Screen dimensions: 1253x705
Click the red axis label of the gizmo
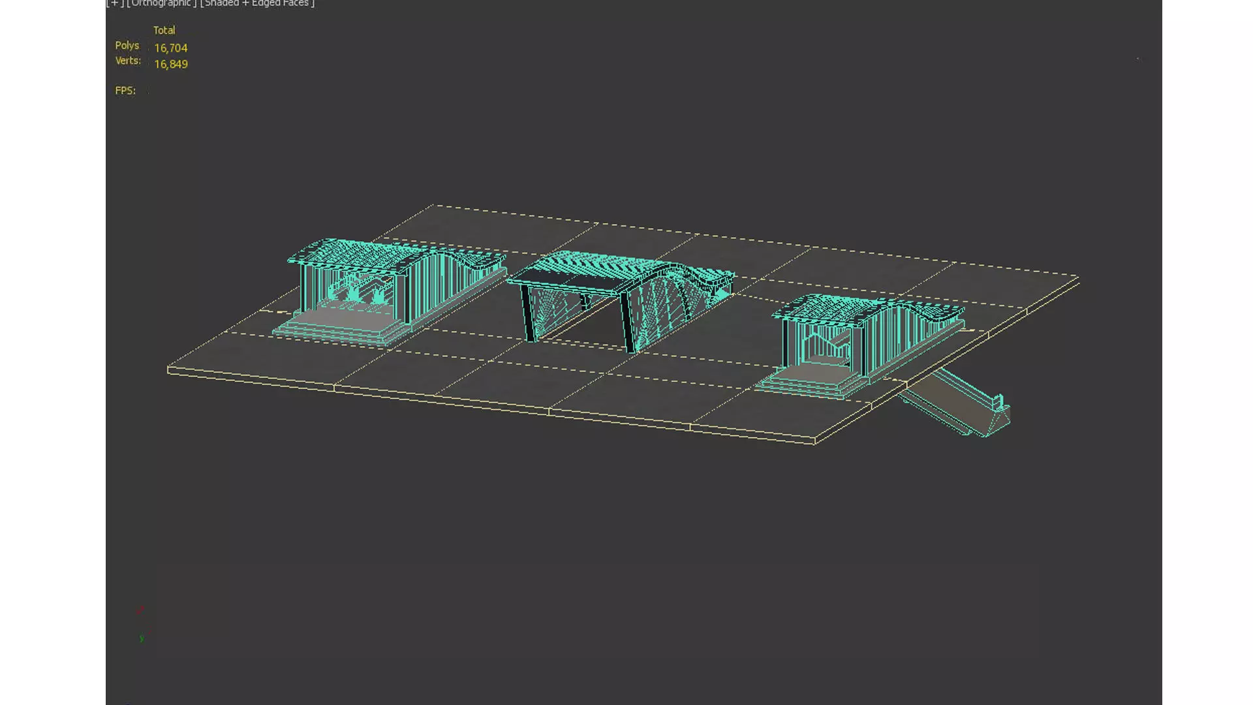(139, 610)
